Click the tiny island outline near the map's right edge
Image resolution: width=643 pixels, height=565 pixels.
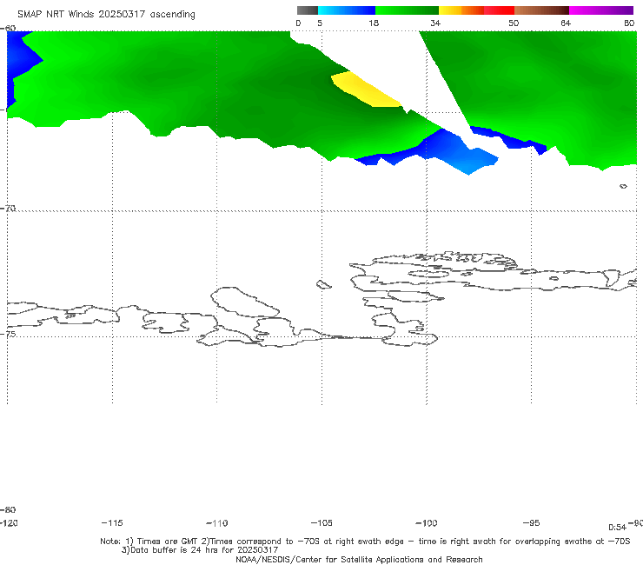[623, 186]
